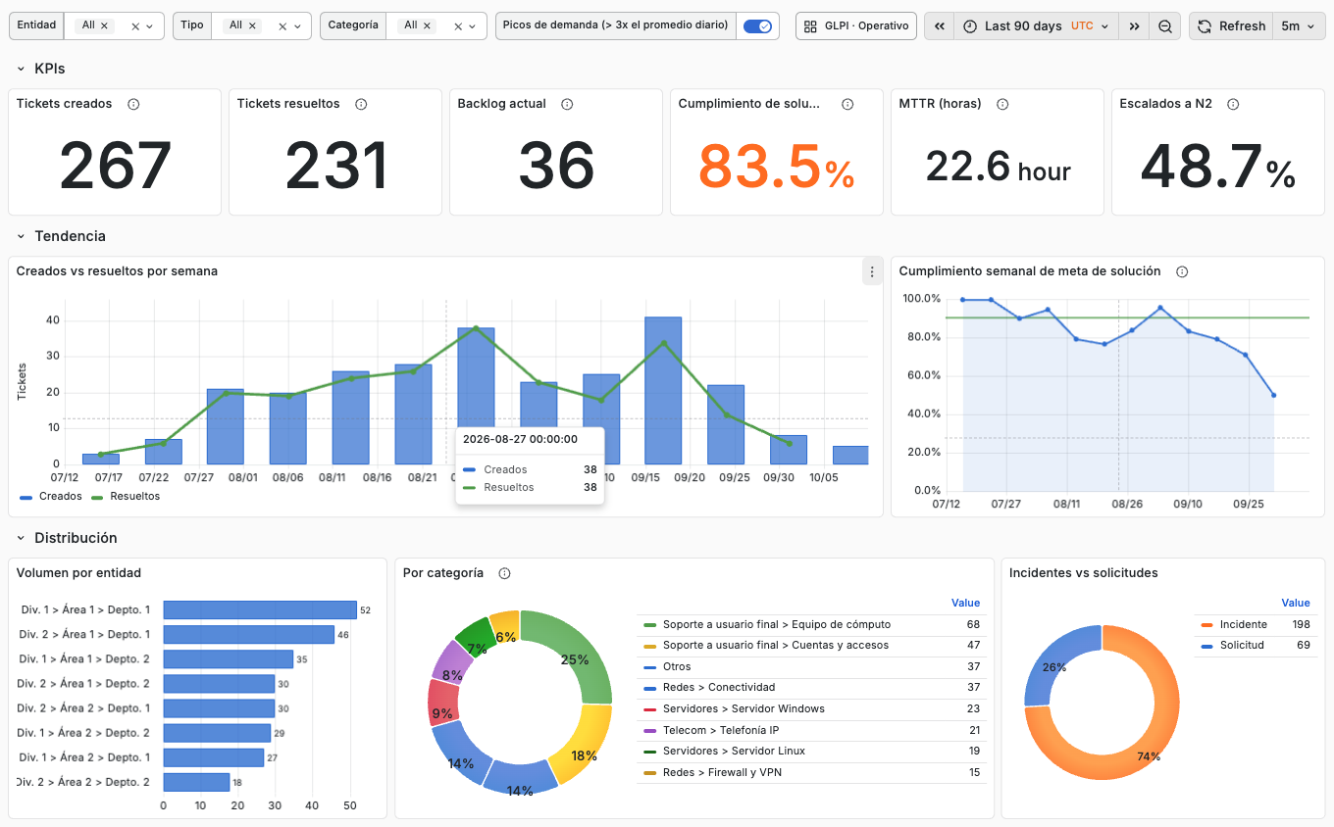Sort Incidentes vs solicitudes legend by Value
Image resolution: width=1334 pixels, height=827 pixels.
[1296, 603]
